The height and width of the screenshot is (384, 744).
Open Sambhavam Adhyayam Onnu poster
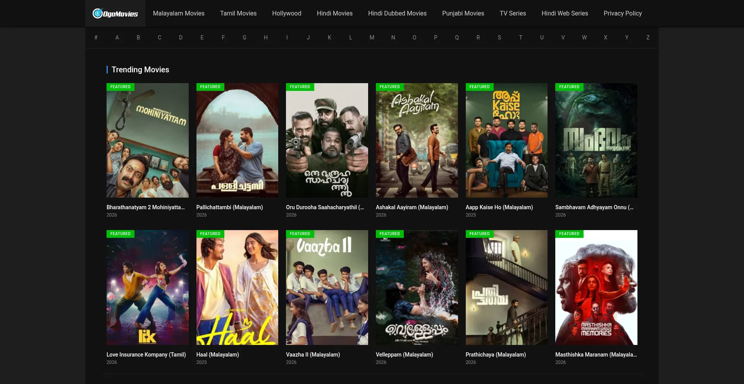pos(596,140)
